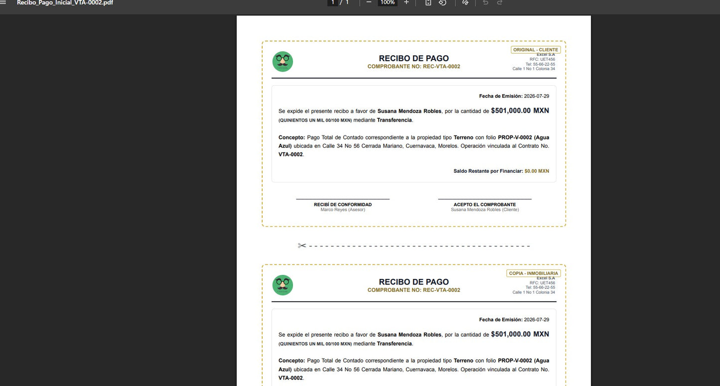
Task: Click Tel: 55-66-22-55 on original receipt header
Action: (x=540, y=64)
